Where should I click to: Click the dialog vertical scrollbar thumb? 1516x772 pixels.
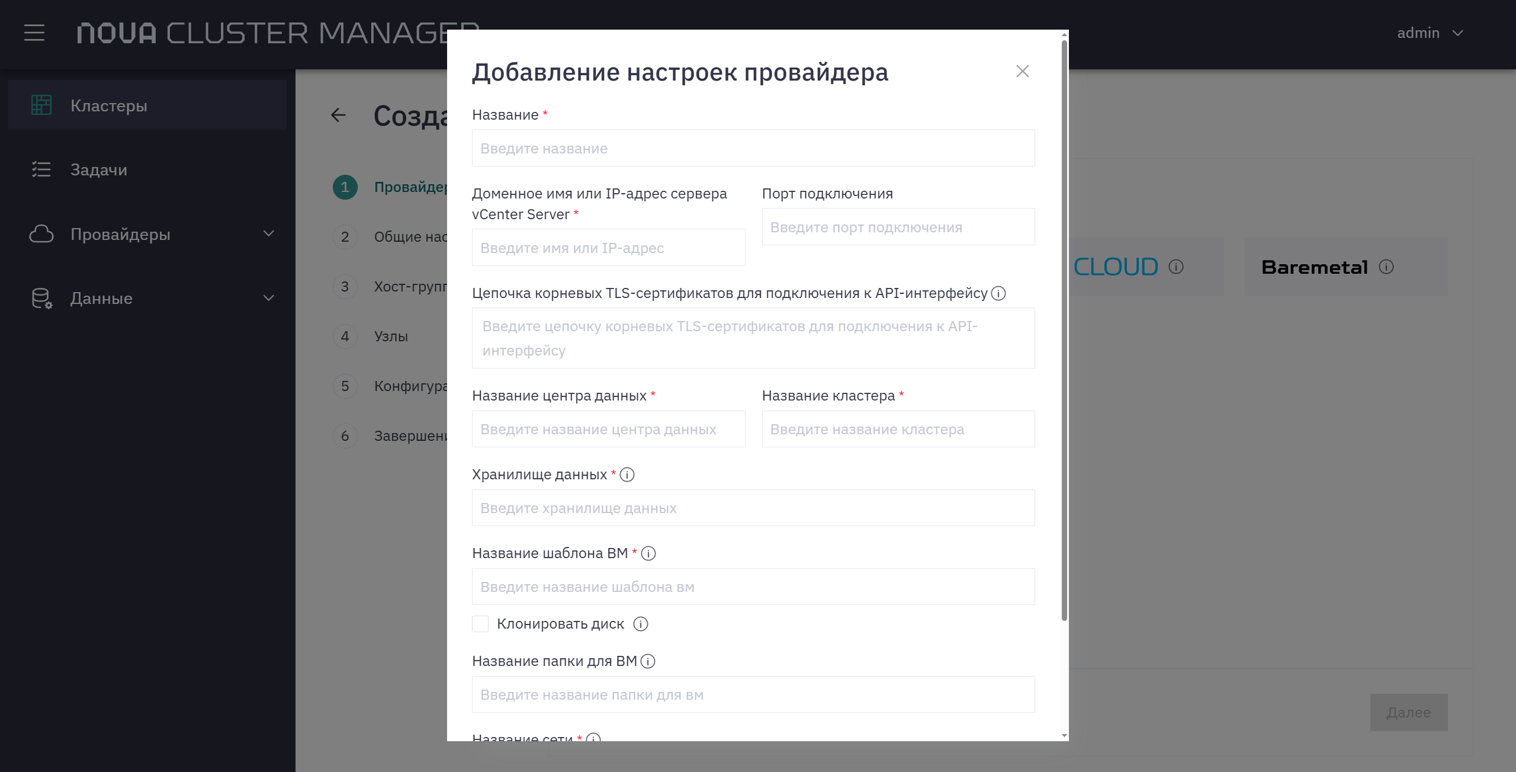tap(1064, 331)
